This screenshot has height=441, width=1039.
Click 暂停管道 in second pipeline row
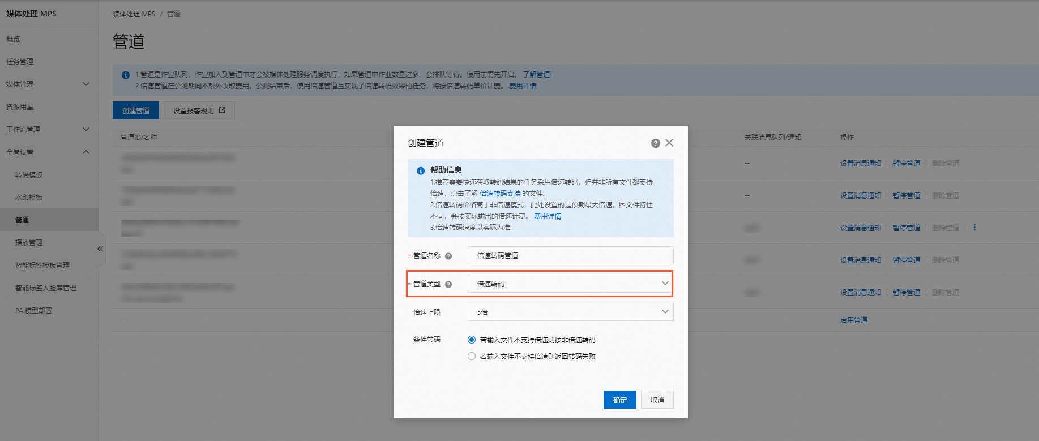coord(907,195)
